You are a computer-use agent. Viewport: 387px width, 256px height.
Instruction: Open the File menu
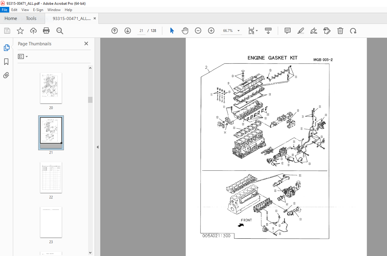tap(5, 10)
